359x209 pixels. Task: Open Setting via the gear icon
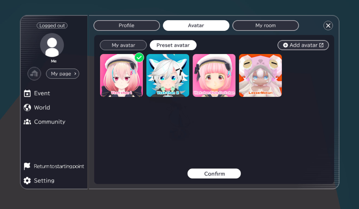(x=27, y=181)
